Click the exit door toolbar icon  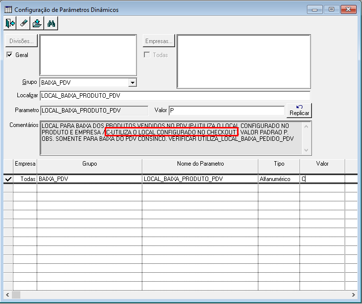(10, 23)
